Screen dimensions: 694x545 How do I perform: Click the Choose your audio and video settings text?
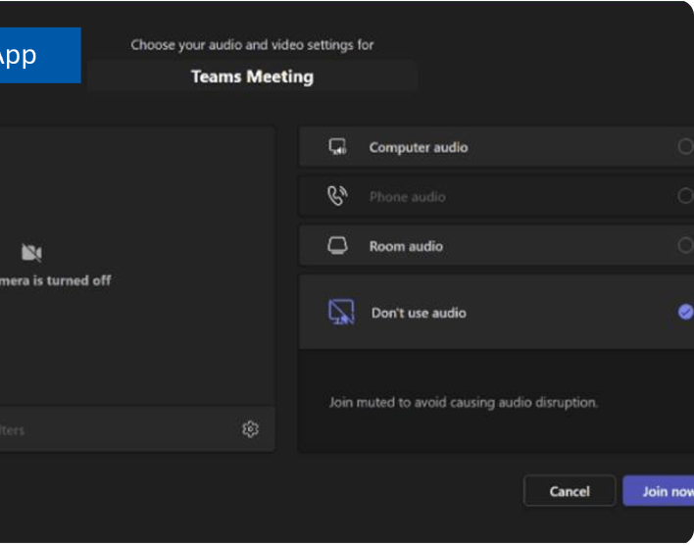pos(252,45)
